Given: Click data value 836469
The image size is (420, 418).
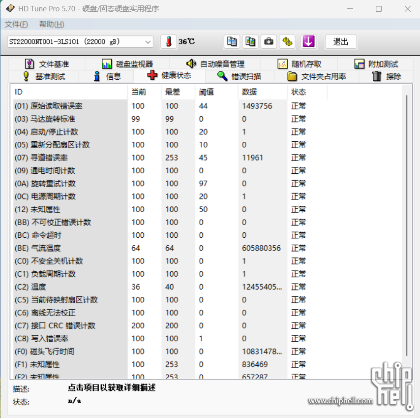Looking at the screenshot, I should point(255,365).
